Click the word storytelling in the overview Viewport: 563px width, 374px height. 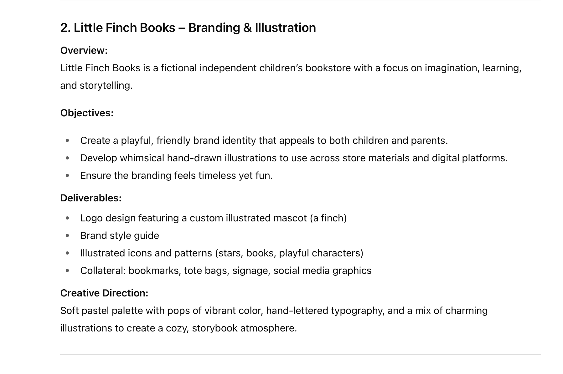tap(106, 86)
